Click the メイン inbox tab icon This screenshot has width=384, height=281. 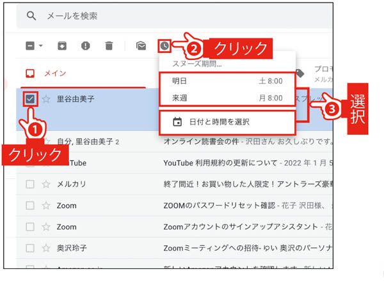click(30, 73)
